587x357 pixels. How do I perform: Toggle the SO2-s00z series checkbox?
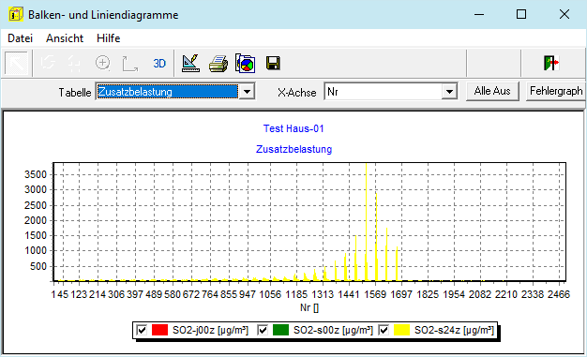tap(263, 330)
